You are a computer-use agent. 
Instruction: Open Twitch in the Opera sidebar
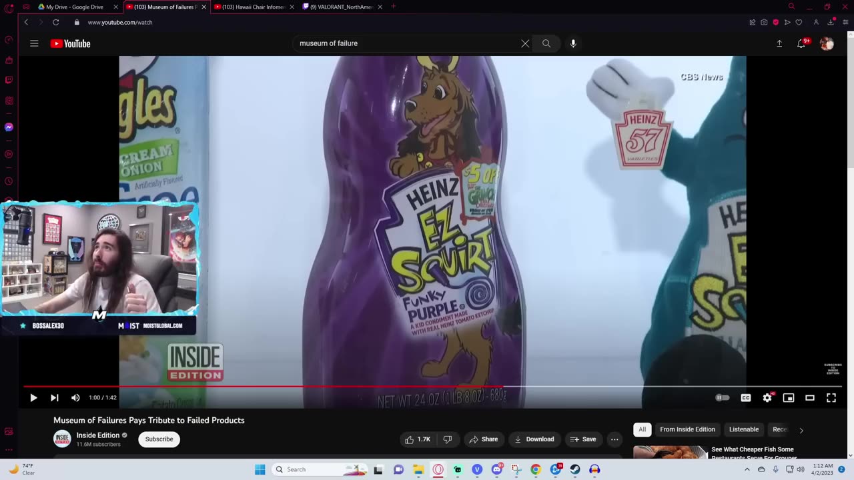(x=9, y=80)
